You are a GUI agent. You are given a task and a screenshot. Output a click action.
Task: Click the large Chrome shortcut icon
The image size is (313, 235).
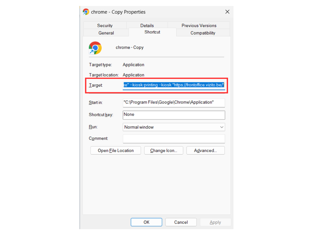pyautogui.click(x=95, y=48)
